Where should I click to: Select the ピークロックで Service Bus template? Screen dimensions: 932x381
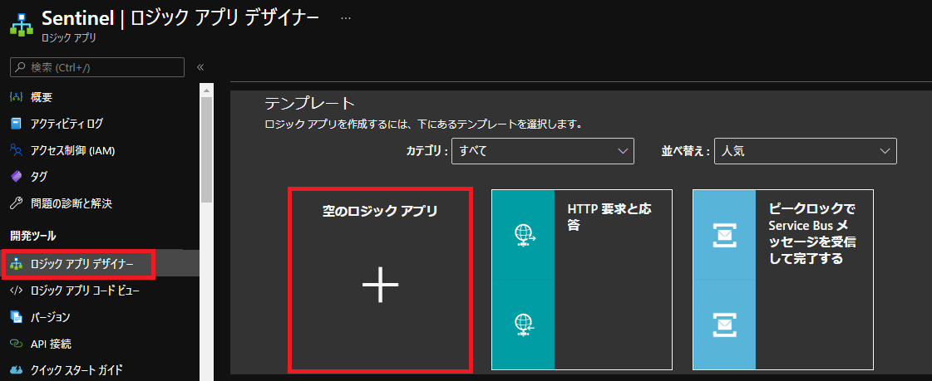(x=783, y=280)
